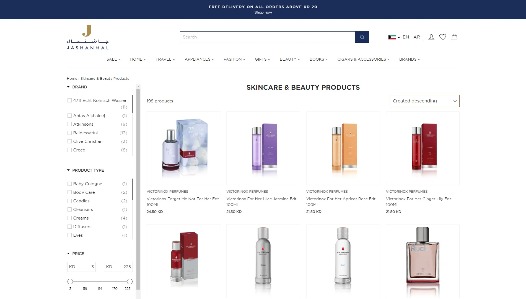Expand the FASHION menu
Viewport: 526px width, 299px height.
[234, 59]
